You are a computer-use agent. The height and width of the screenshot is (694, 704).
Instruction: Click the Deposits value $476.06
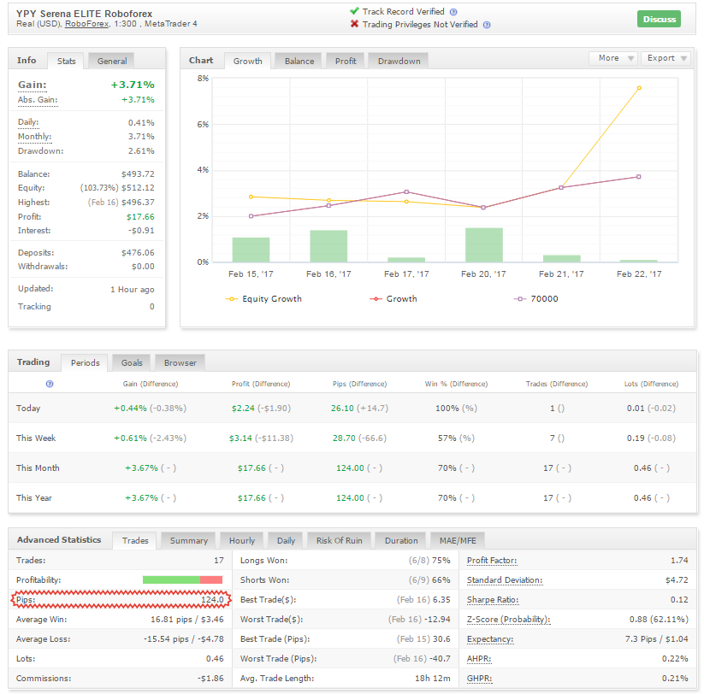pos(138,253)
